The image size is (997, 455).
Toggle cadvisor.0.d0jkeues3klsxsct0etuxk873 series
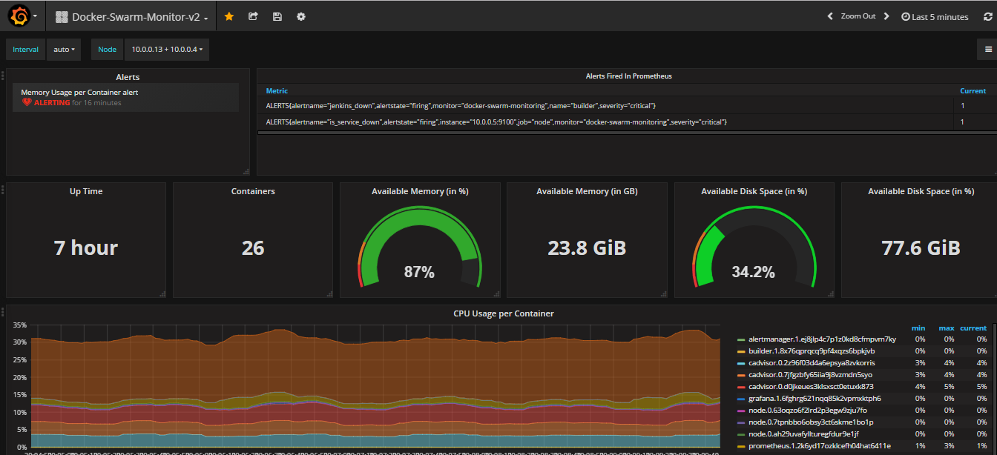pyautogui.click(x=811, y=387)
